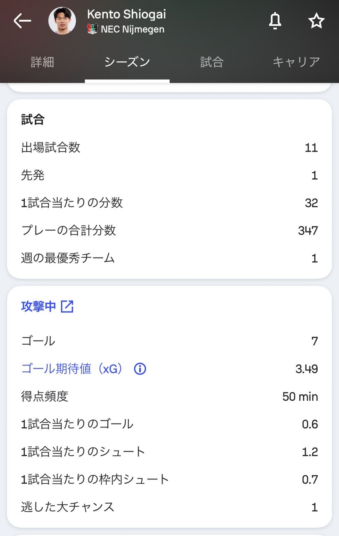Image resolution: width=339 pixels, height=536 pixels.
Task: Open the 攻撃中 section link
Action: [x=38, y=307]
